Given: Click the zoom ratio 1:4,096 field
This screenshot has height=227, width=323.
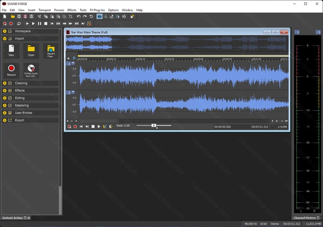Looking at the screenshot, I should tap(279, 127).
